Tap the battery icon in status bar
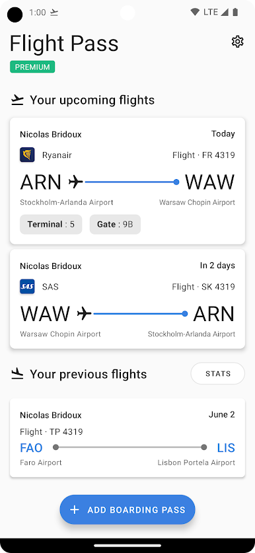 (235, 13)
